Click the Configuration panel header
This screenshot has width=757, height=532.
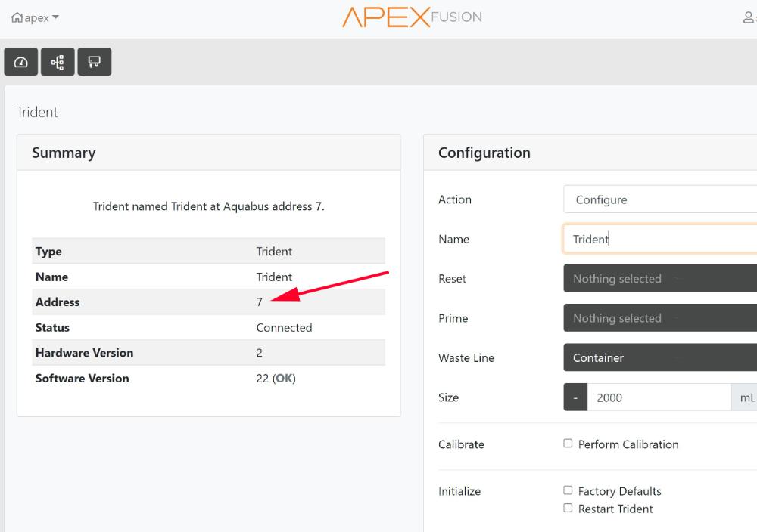tap(590, 153)
